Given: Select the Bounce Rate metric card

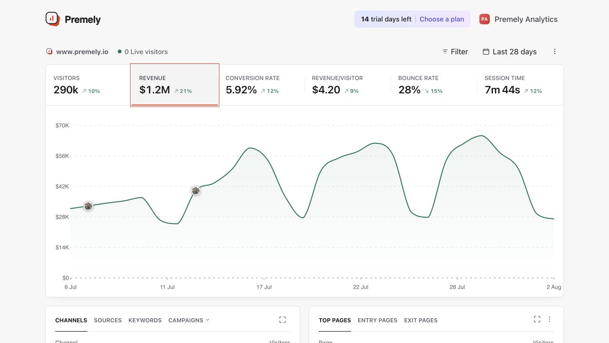Looking at the screenshot, I should point(433,85).
